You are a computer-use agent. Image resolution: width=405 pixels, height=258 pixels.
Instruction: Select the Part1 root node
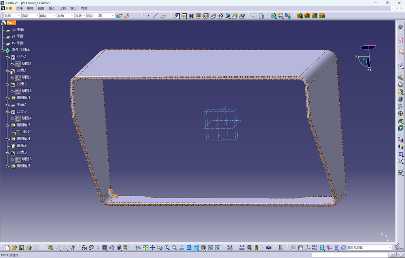click(11, 23)
